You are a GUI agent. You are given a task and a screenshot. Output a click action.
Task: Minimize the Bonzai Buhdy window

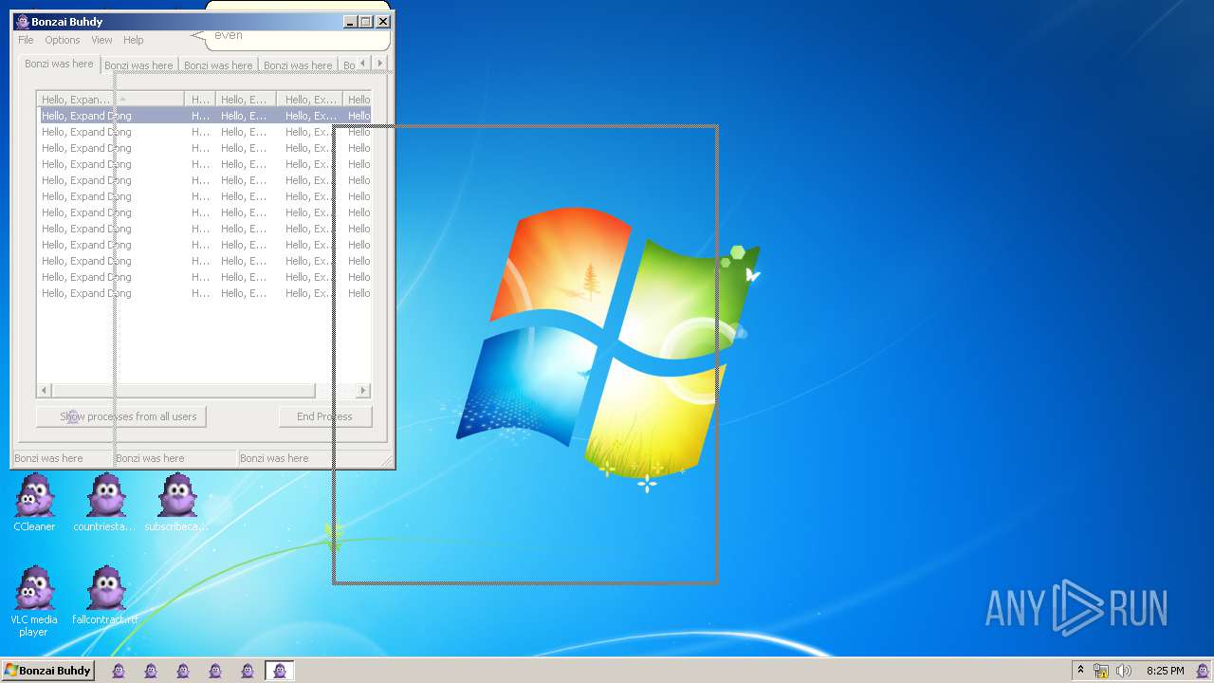[350, 22]
